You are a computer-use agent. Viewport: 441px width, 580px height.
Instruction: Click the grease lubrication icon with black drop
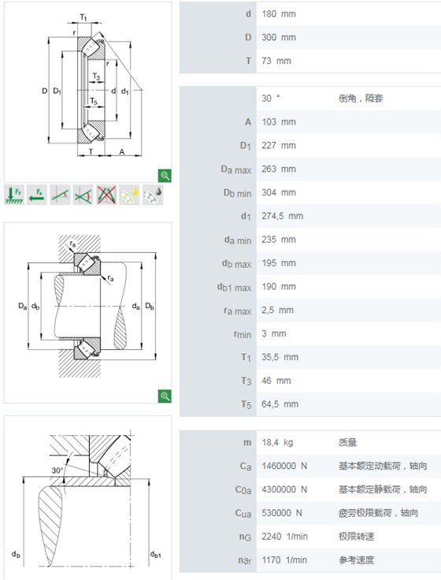153,194
